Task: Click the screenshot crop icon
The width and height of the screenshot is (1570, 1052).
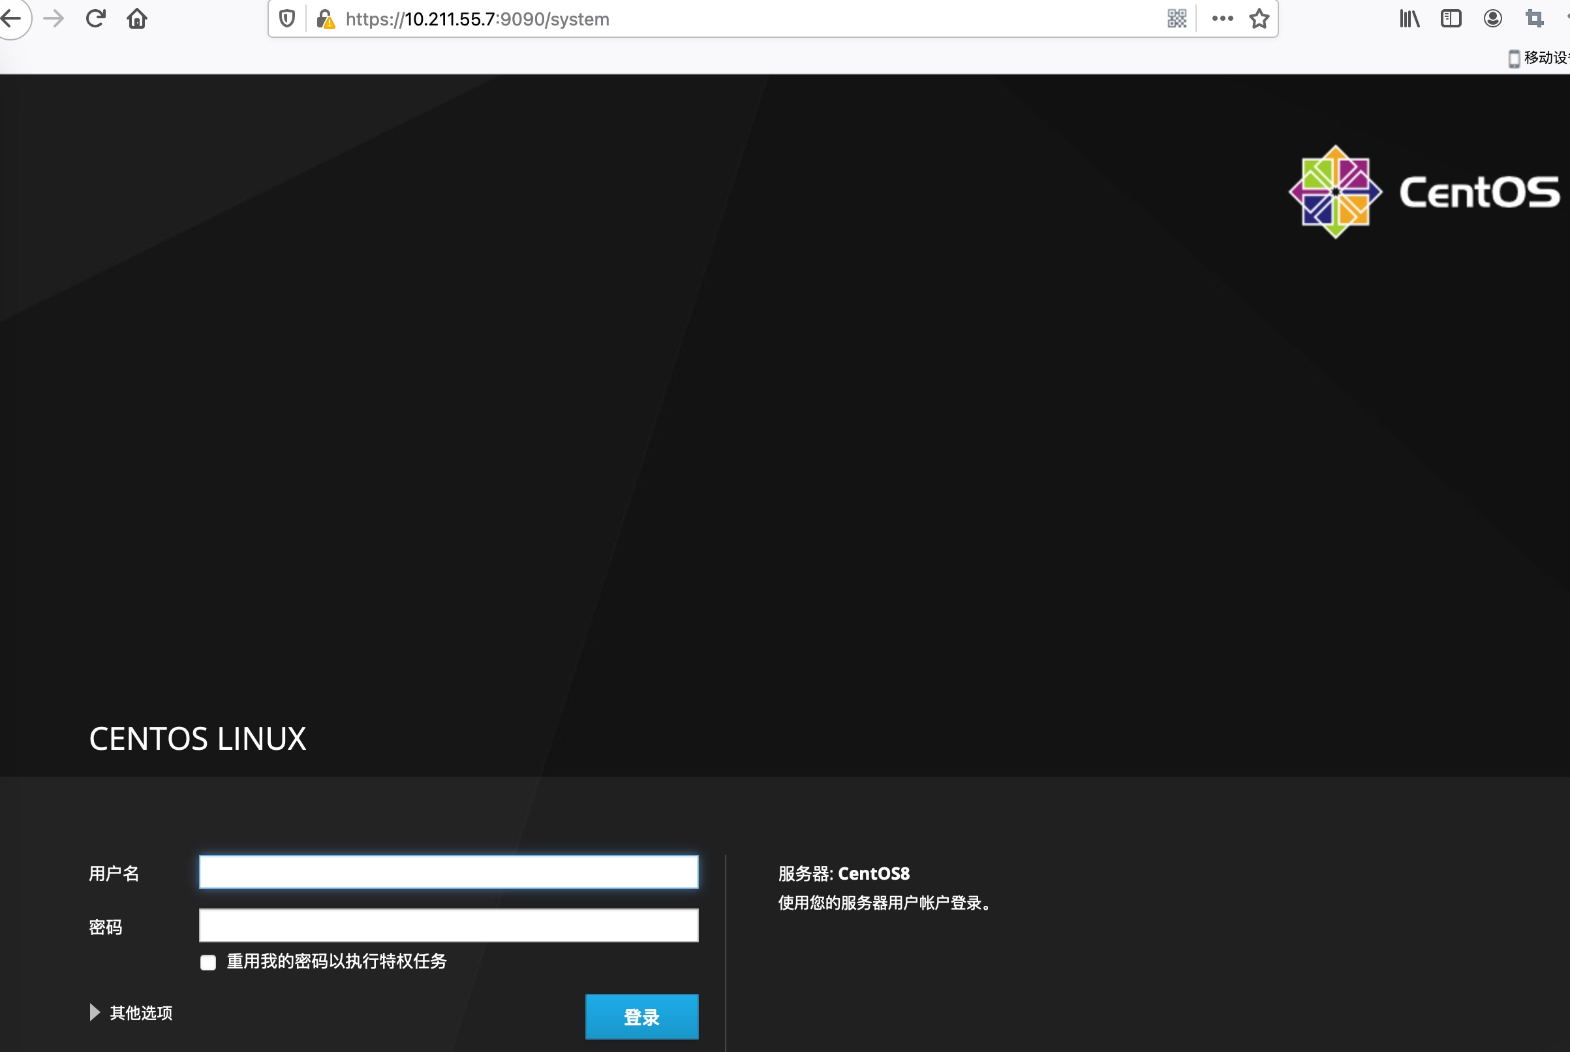Action: click(1534, 19)
